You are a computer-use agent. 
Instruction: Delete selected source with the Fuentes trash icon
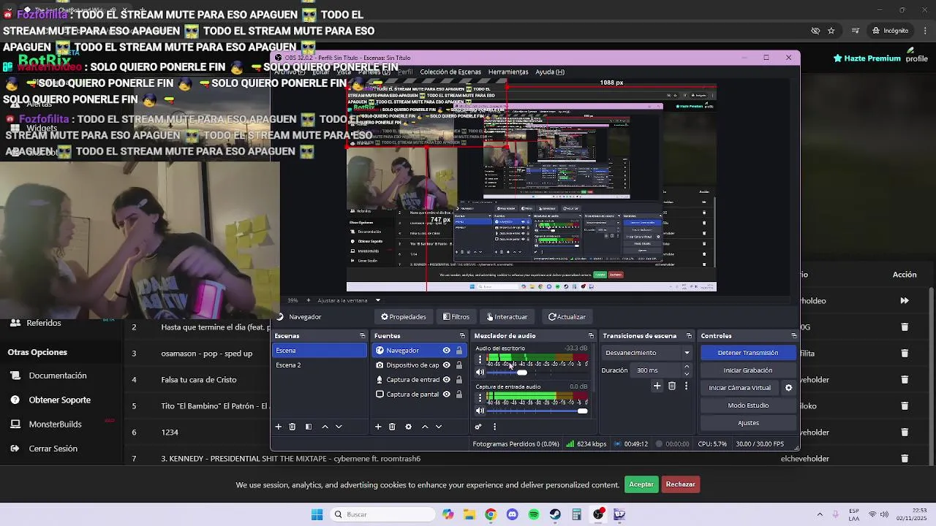tap(392, 427)
